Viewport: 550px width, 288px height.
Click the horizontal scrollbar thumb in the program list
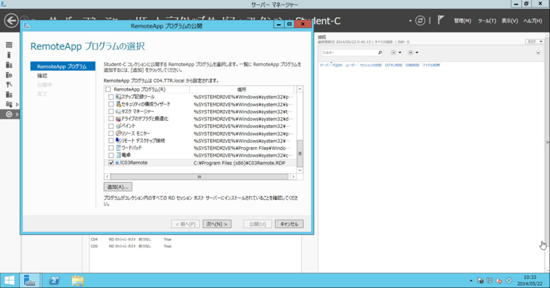pos(199,177)
